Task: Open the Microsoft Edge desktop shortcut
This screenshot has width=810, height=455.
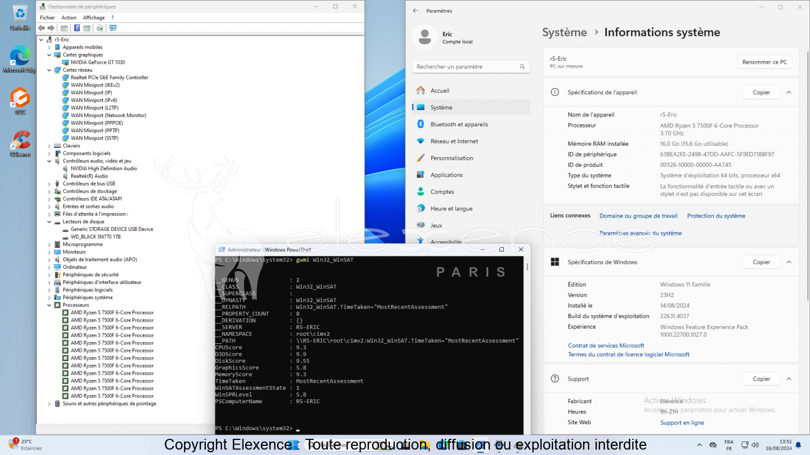Action: (20, 59)
